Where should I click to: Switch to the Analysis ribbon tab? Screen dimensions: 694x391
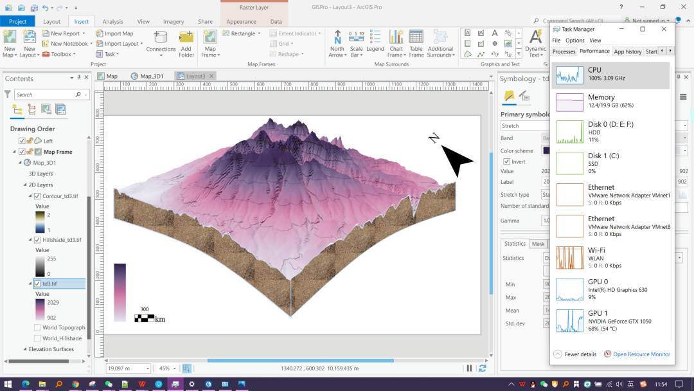(x=113, y=21)
